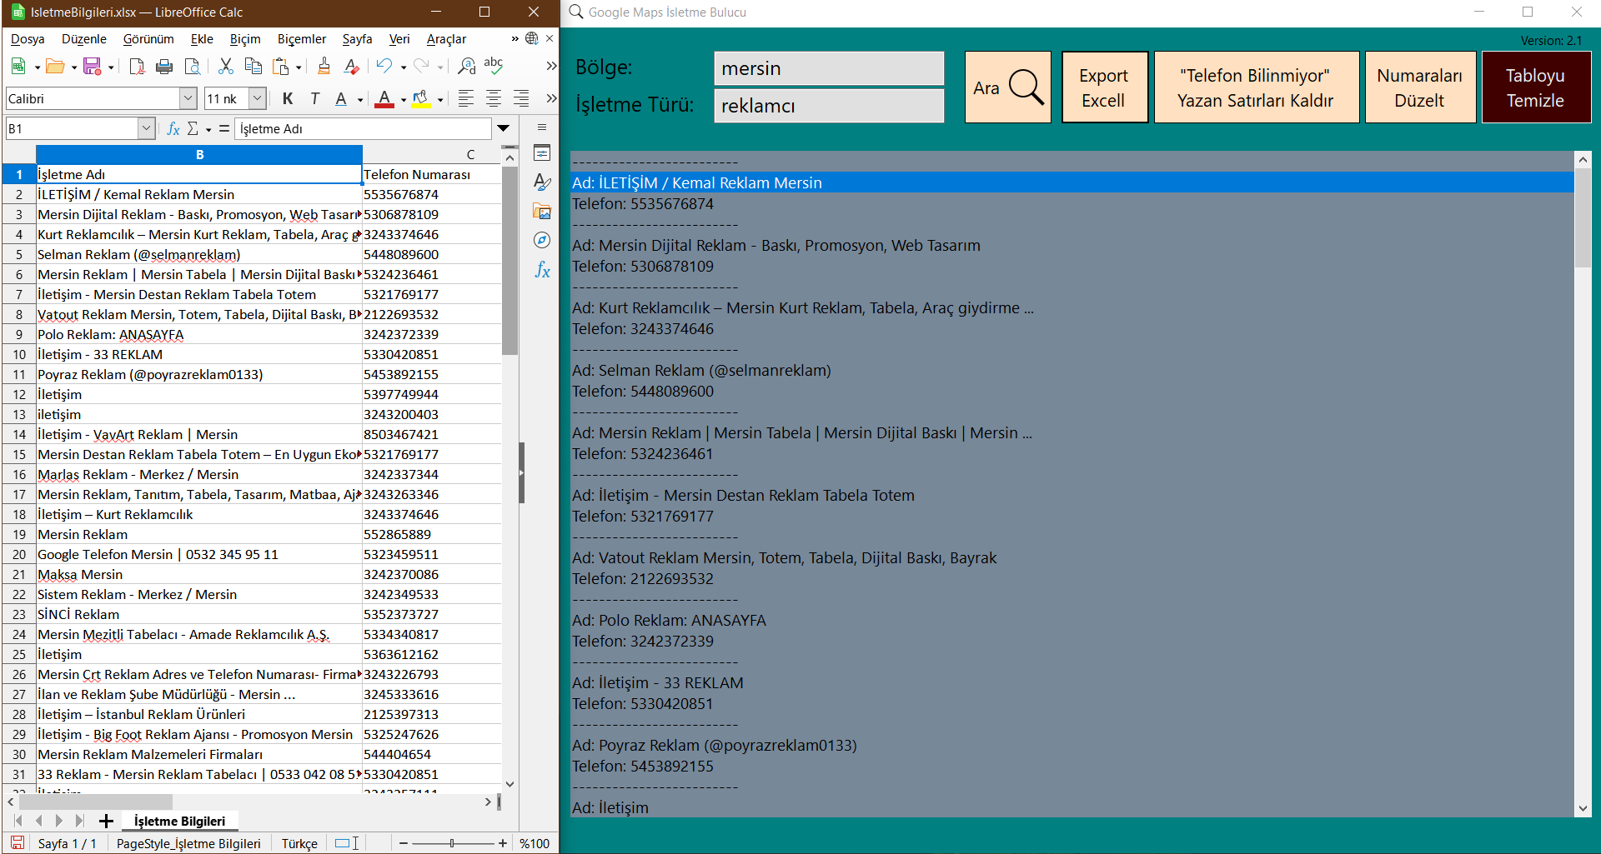Open the font size 11 nk dropdown

[258, 98]
